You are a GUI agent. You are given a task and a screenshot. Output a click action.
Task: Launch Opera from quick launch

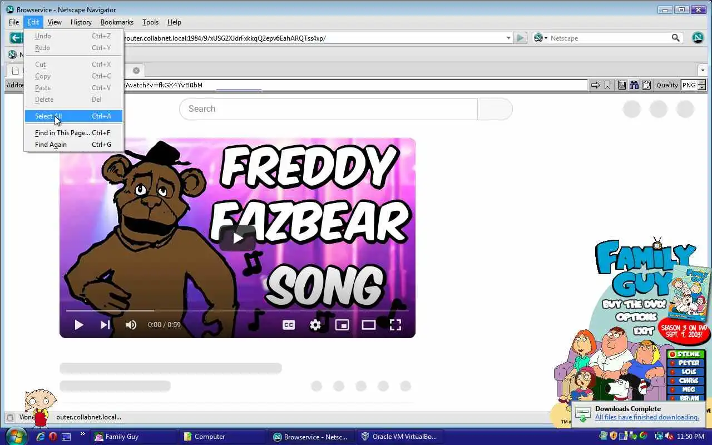[53, 437]
